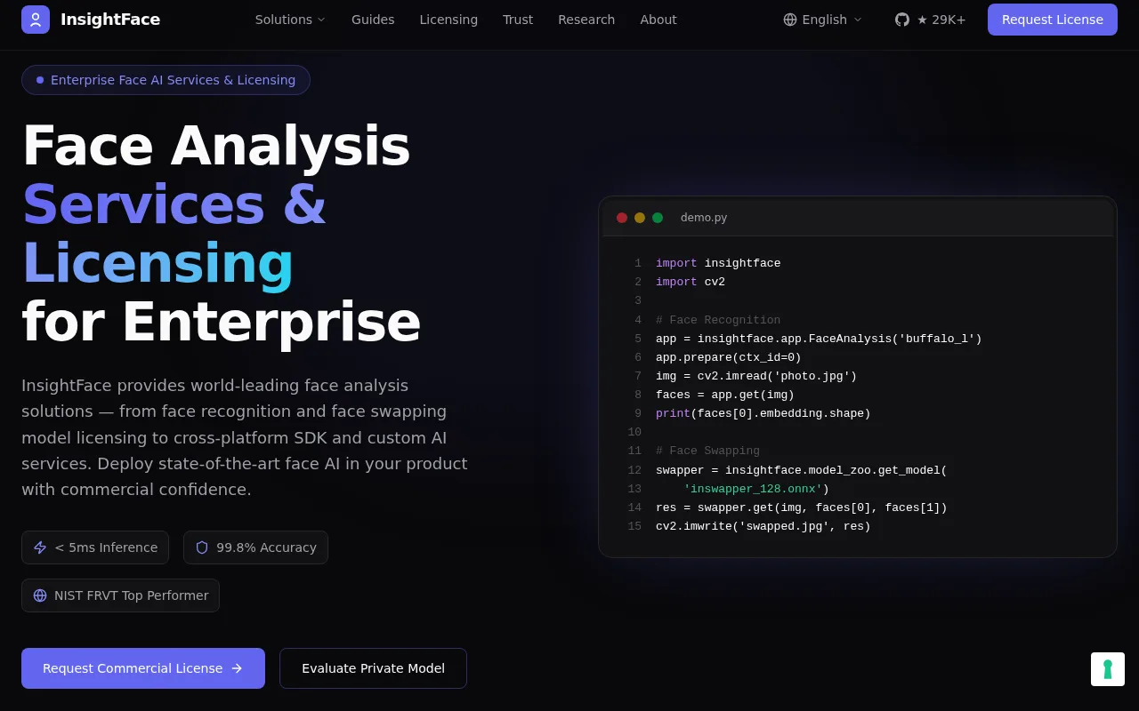
Task: Click the model_zoo.get_model( code line
Action: pyautogui.click(x=802, y=470)
